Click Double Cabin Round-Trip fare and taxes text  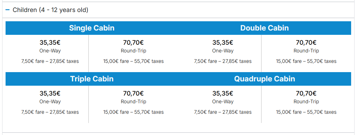pyautogui.click(x=306, y=61)
